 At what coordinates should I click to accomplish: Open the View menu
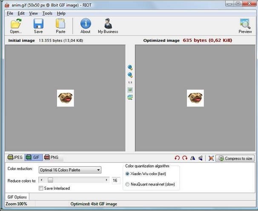pos(34,13)
